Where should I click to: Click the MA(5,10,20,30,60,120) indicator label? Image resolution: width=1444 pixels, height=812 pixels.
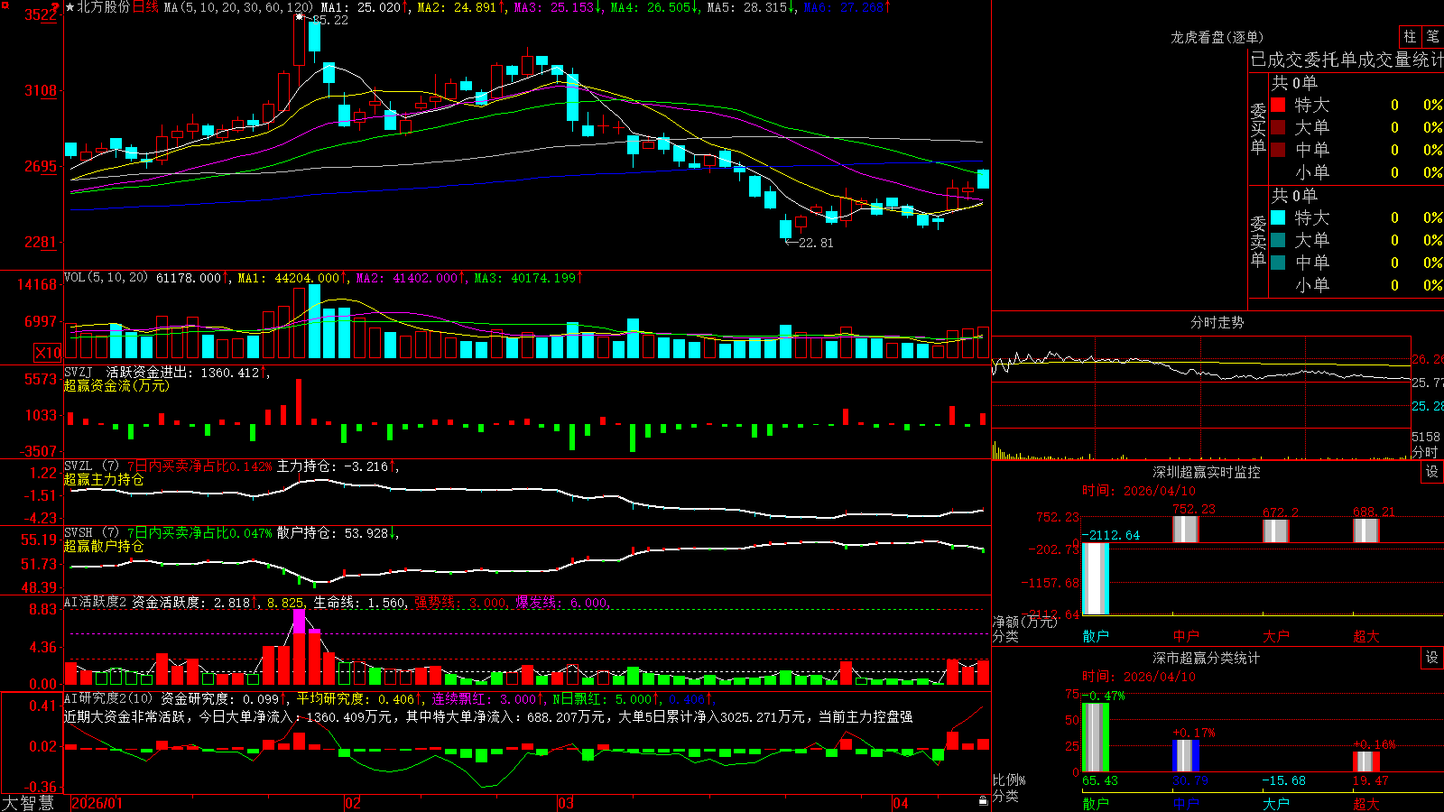point(238,7)
